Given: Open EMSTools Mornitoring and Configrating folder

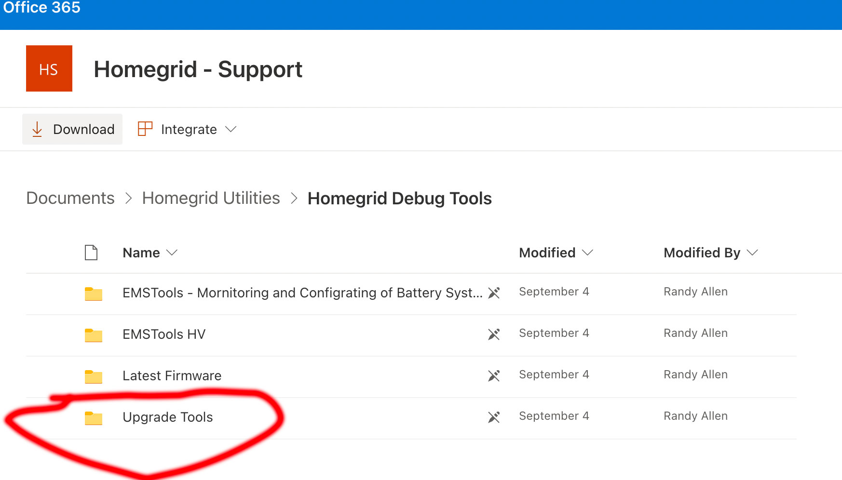Looking at the screenshot, I should point(302,293).
